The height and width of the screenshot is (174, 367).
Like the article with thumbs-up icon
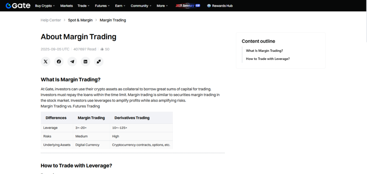(x=102, y=49)
